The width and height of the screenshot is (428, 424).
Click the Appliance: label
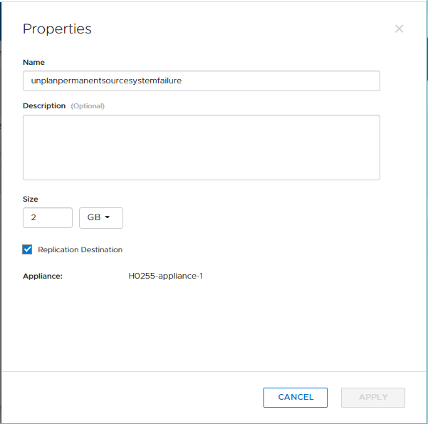point(43,276)
